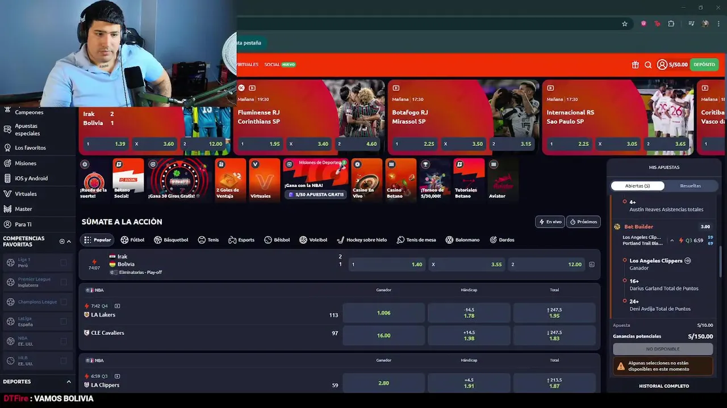Open the browser extensions puzzle icon
The height and width of the screenshot is (408, 727).
[x=671, y=24]
